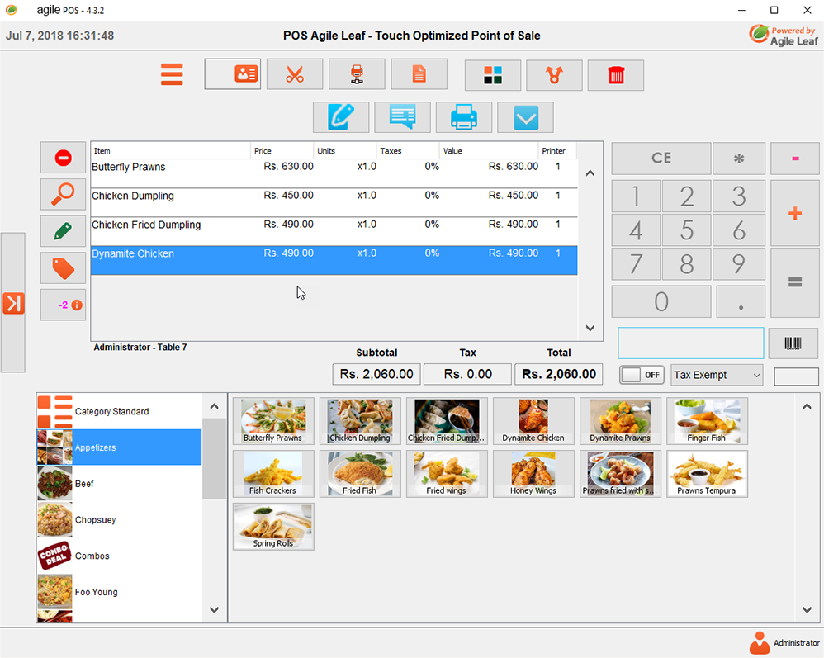Select the Beef category
Image resolution: width=824 pixels, height=658 pixels.
(119, 484)
